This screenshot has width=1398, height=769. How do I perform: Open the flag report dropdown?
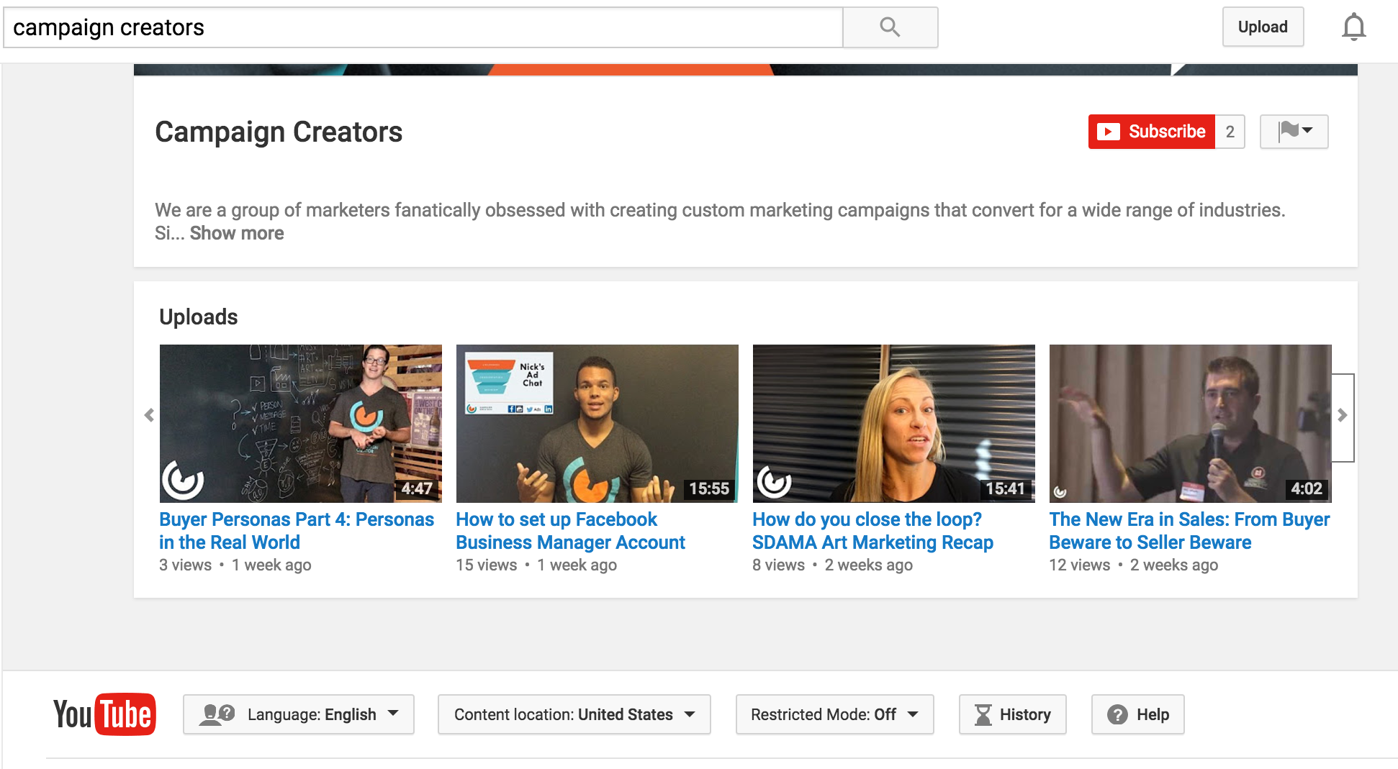point(1294,132)
